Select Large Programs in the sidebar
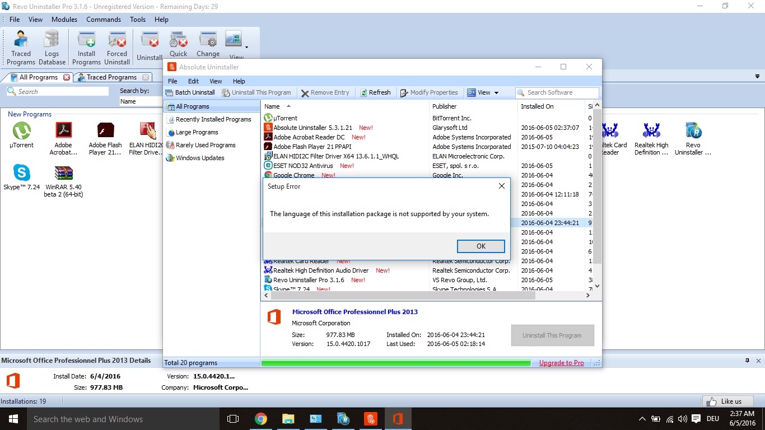765x430 pixels. 197,132
